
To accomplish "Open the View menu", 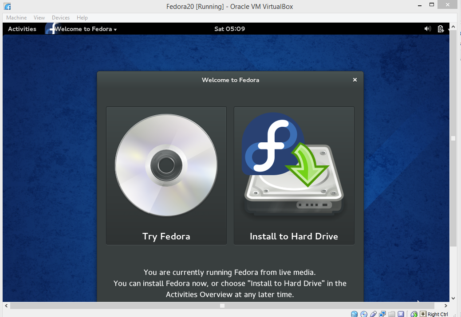I will (39, 18).
